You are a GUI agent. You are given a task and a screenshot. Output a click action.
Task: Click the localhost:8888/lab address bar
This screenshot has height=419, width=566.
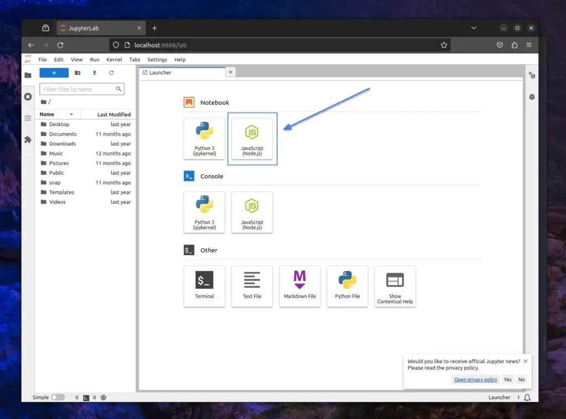click(x=280, y=45)
